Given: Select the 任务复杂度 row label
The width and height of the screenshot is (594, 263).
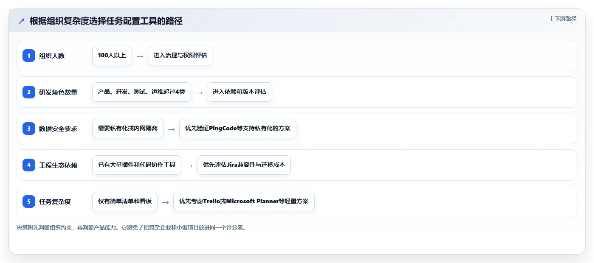Looking at the screenshot, I should point(55,201).
